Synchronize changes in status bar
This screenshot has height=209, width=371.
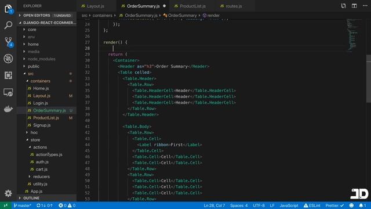coord(44,206)
